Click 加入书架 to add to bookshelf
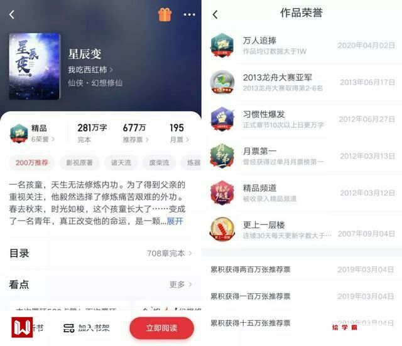 click(87, 328)
